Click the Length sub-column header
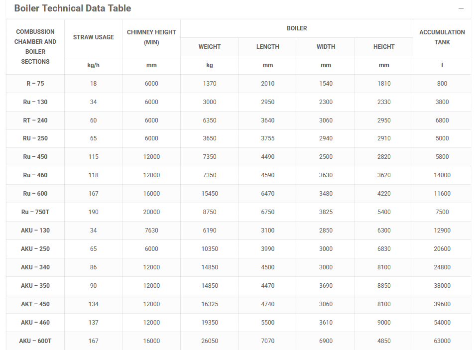Screen dimensions: 476x350 (268, 47)
